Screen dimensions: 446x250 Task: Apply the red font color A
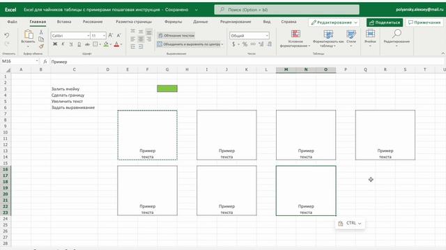tap(116, 44)
